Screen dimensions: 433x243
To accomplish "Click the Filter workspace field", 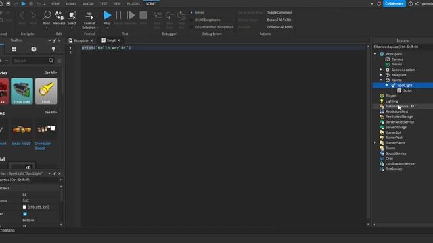I will 403,47.
